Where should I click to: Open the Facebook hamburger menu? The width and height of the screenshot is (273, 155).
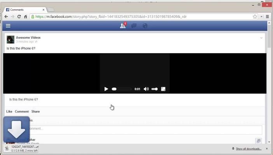[x=8, y=26]
